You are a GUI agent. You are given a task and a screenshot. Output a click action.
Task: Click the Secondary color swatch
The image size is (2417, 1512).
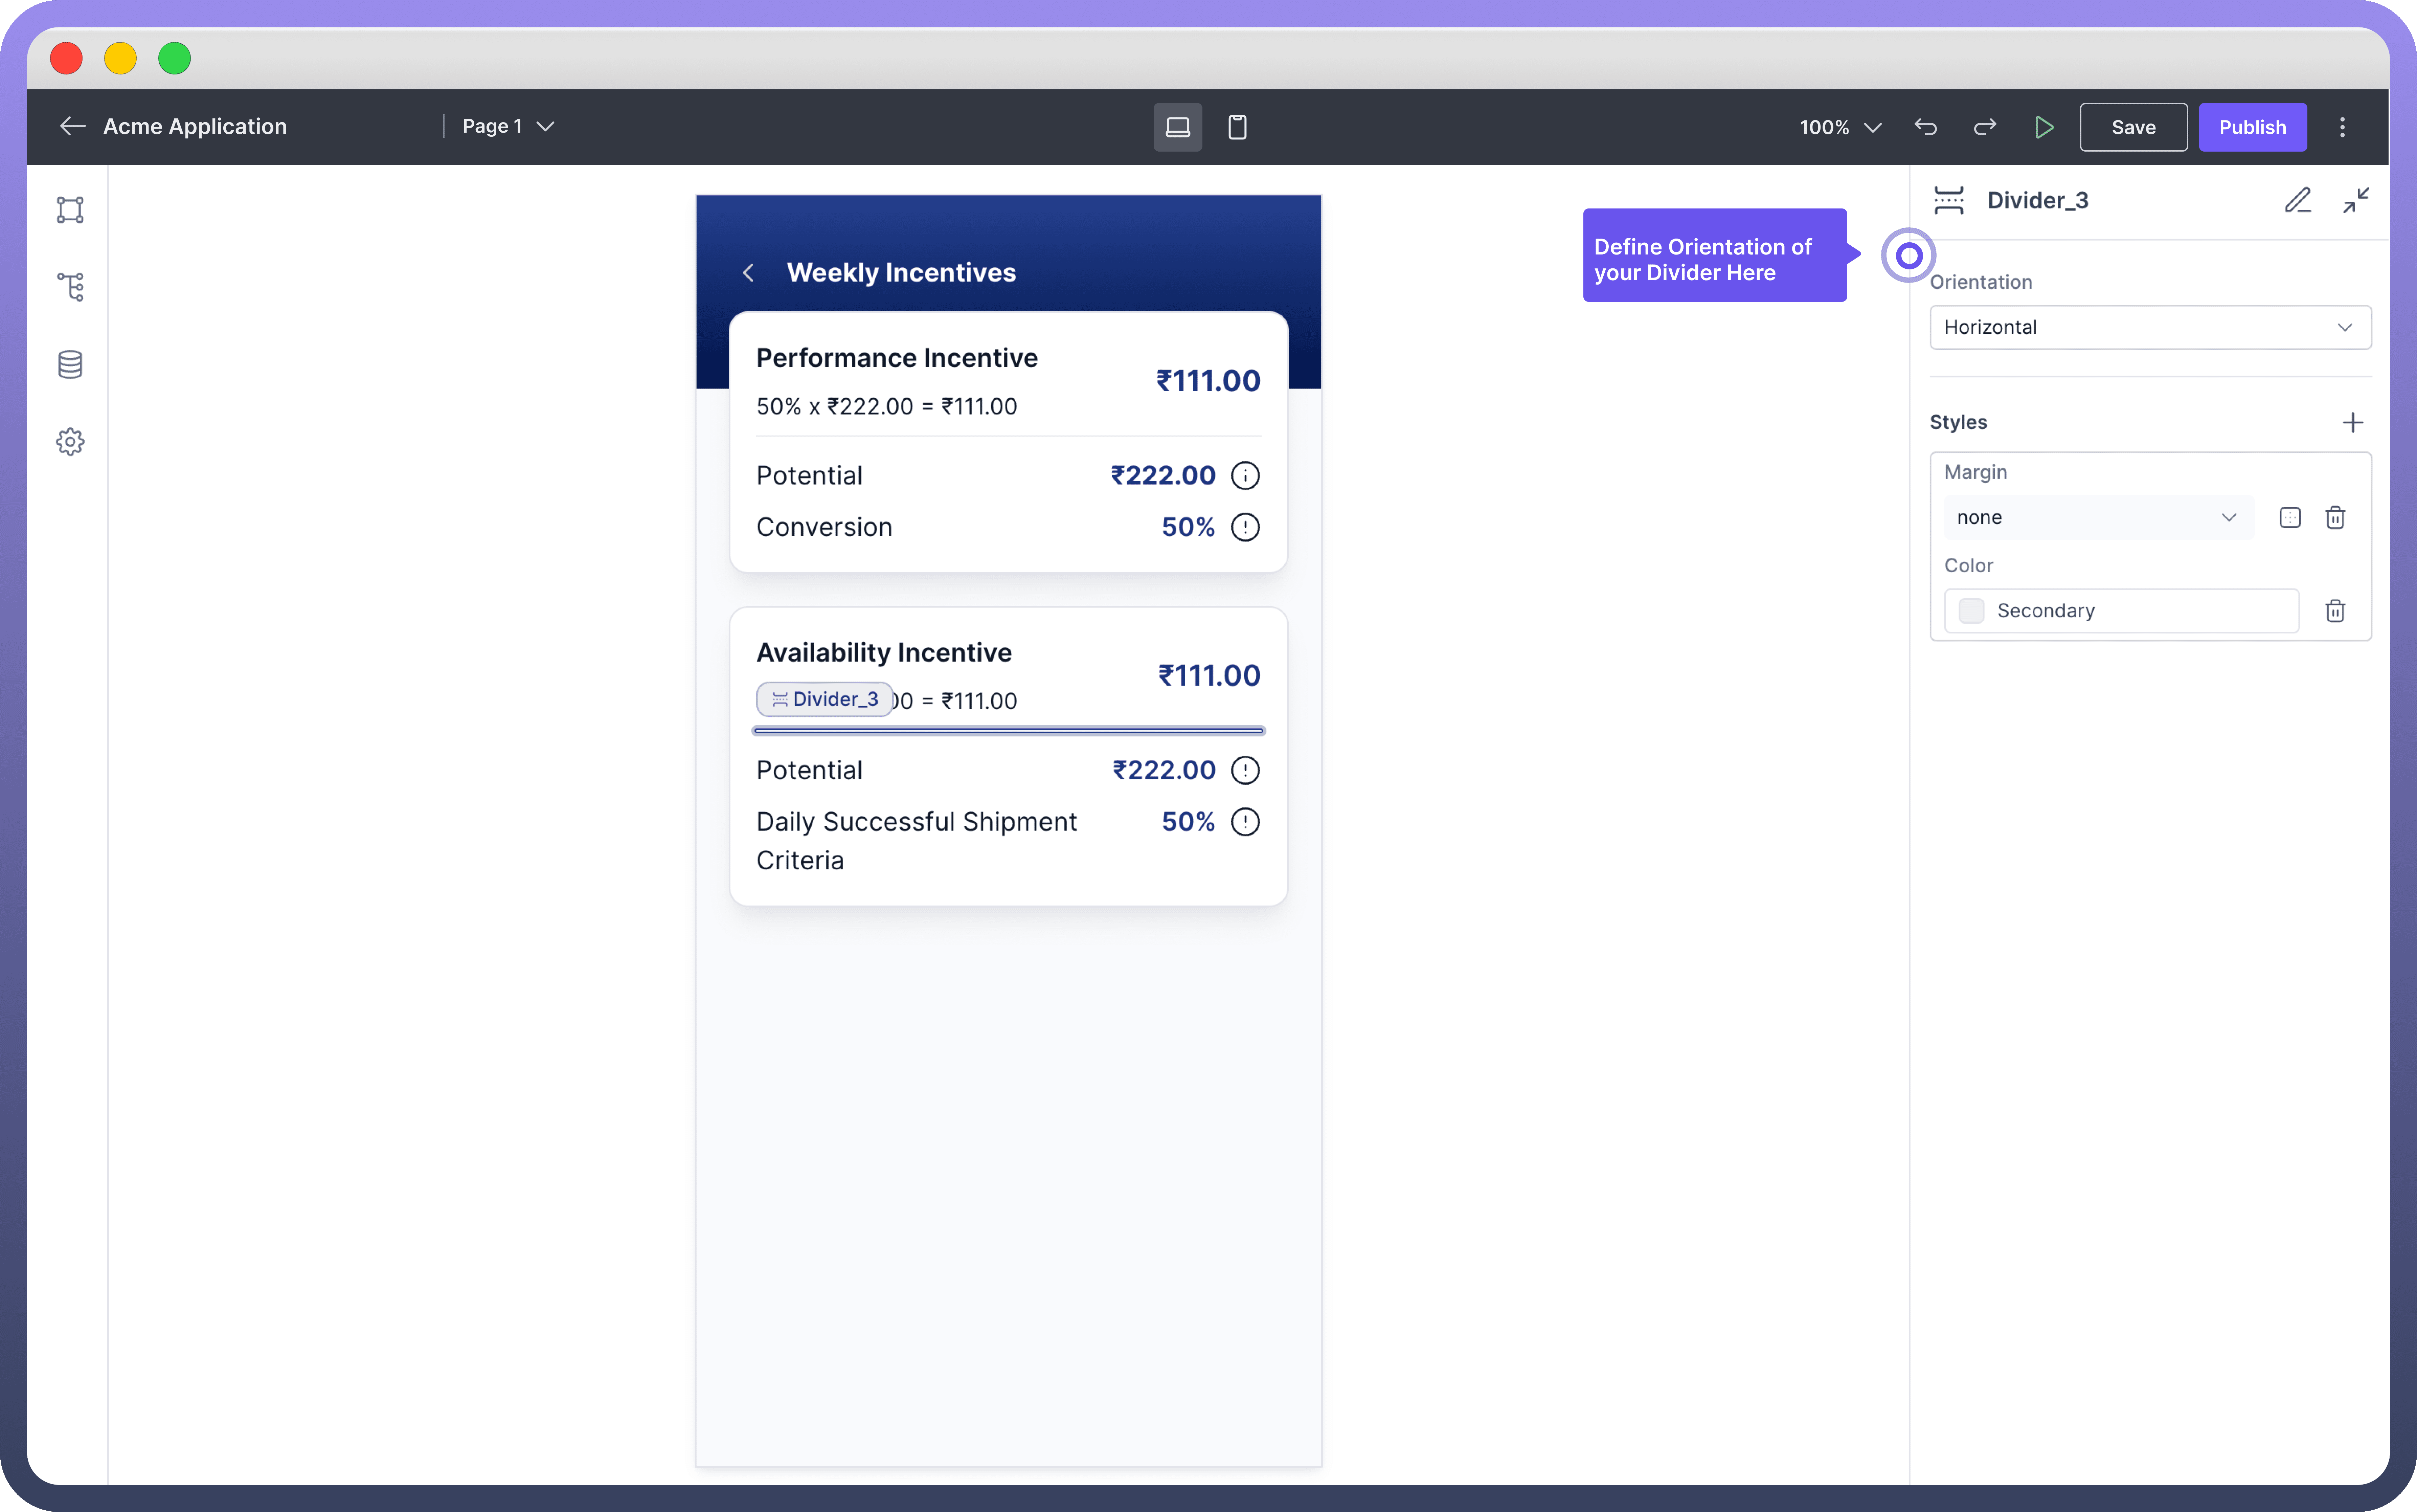click(1971, 611)
